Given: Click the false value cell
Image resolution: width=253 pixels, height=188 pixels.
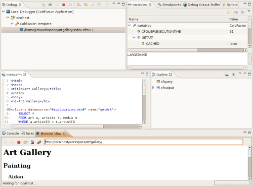Looking at the screenshot, I should coord(233,43).
